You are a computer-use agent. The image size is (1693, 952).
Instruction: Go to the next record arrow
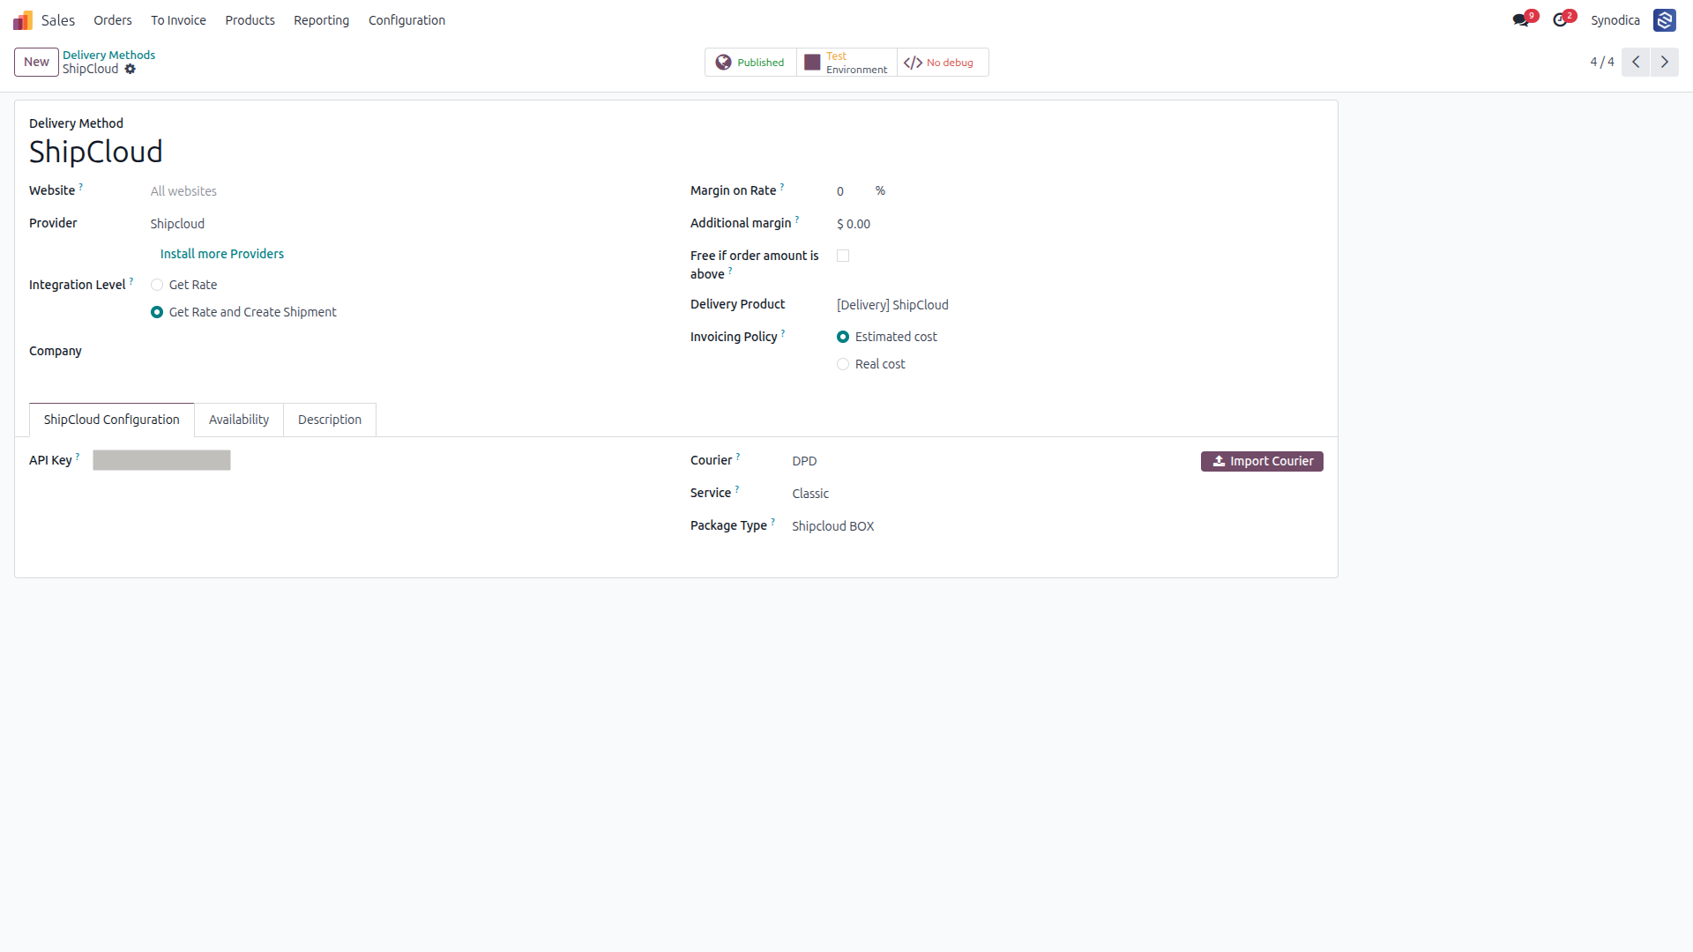(1665, 62)
